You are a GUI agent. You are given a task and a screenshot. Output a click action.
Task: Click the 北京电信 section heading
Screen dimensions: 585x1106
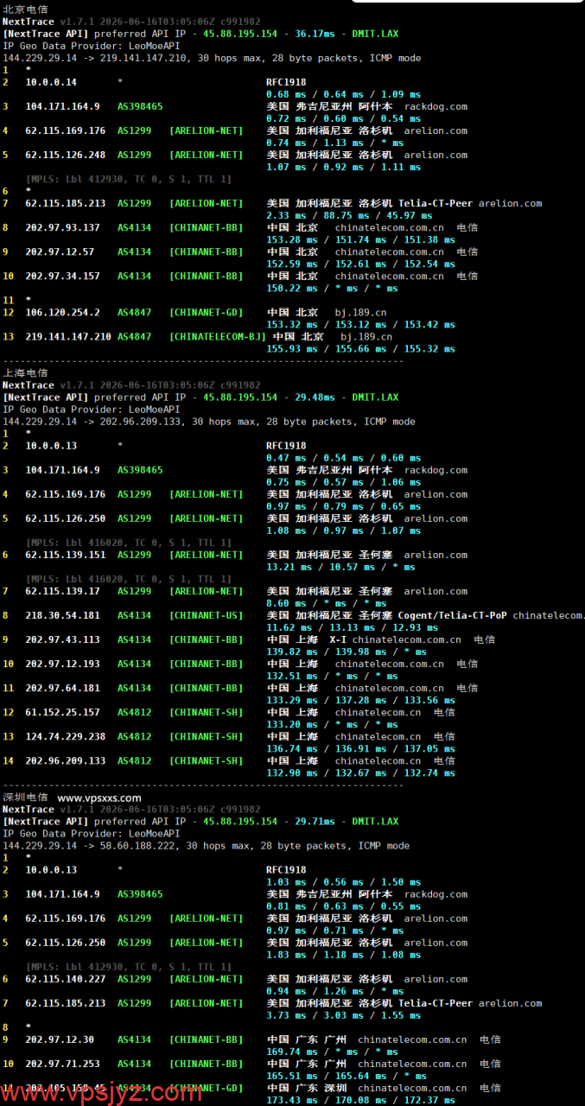coord(25,10)
